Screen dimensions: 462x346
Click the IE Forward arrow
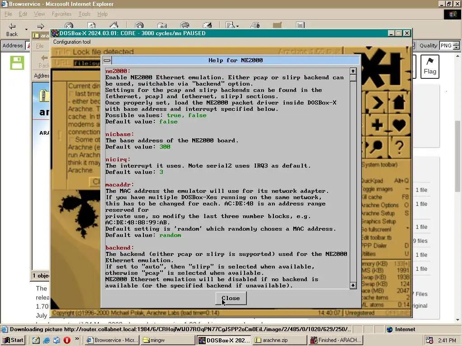pyautogui.click(x=41, y=27)
